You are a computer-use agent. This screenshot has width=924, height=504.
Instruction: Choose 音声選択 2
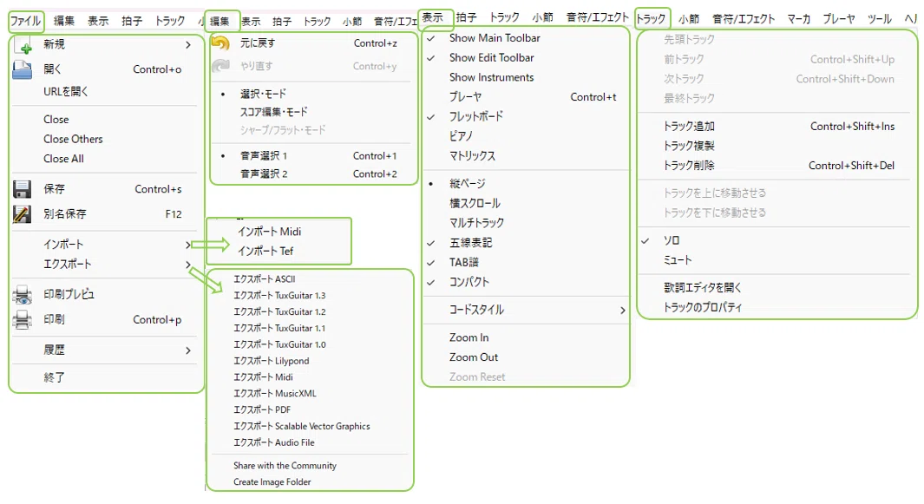[264, 173]
